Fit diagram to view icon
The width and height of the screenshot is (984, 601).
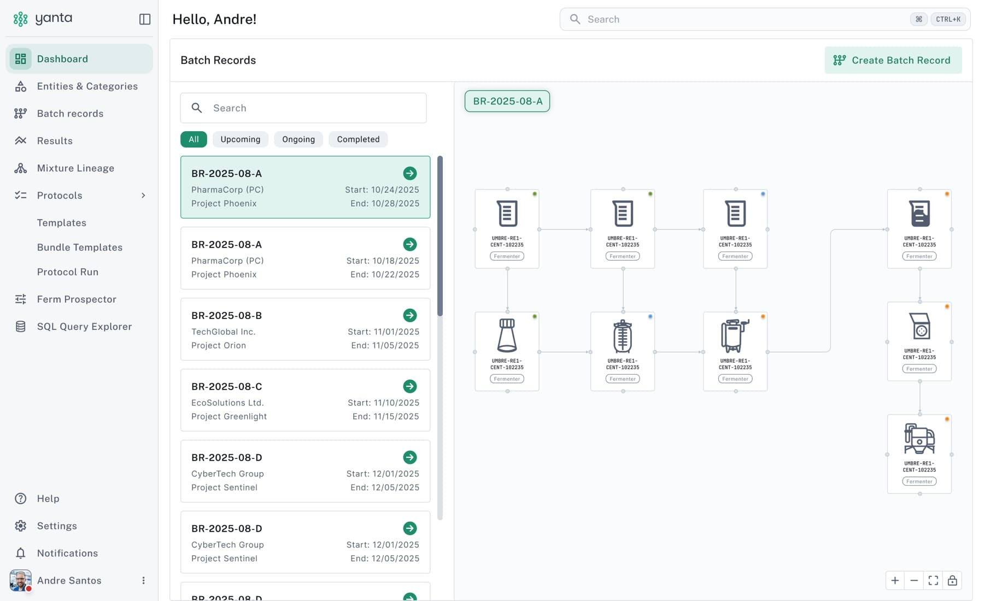(933, 581)
